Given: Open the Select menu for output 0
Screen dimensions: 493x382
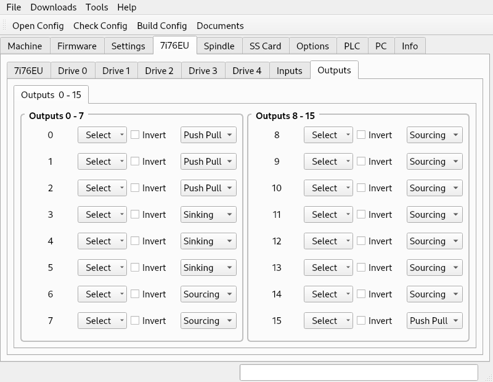Looking at the screenshot, I should click(x=102, y=135).
